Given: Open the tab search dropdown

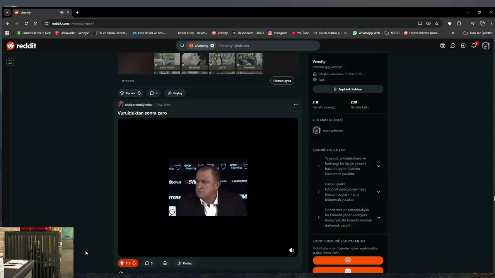Looking at the screenshot, I should [7, 12].
